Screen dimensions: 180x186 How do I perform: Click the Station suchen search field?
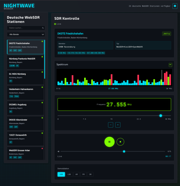26,28
